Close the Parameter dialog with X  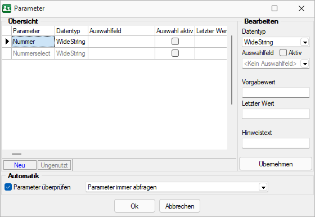click(x=301, y=8)
